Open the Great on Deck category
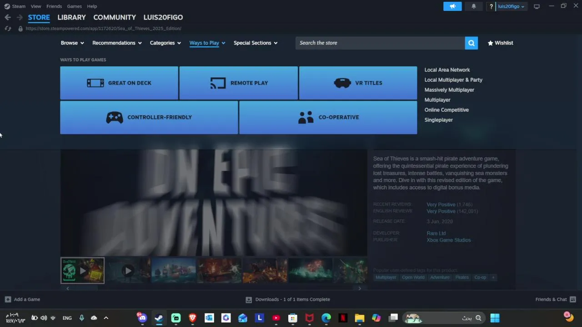582x327 pixels. point(119,83)
